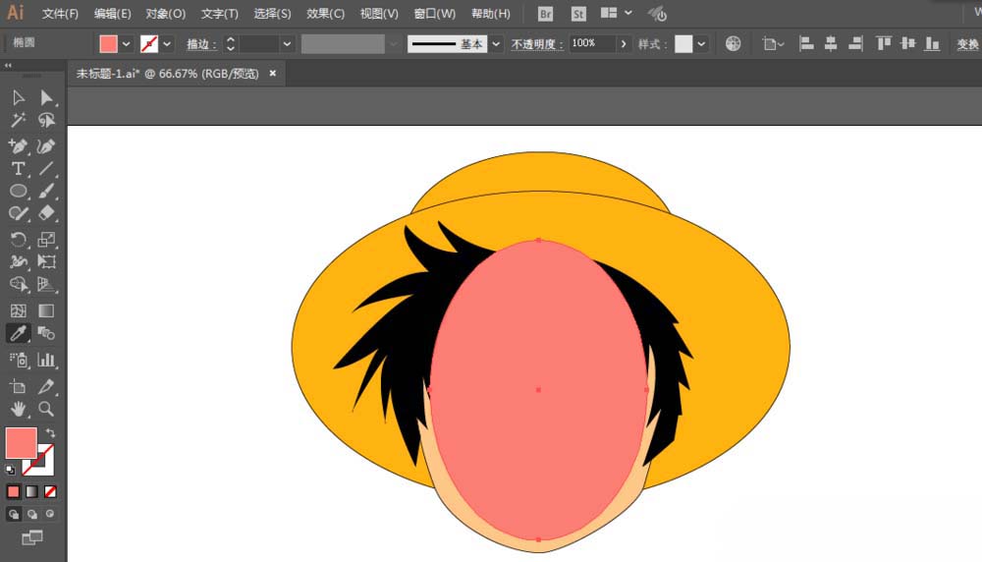
Task: Select the Artboard tool
Action: pyautogui.click(x=18, y=386)
